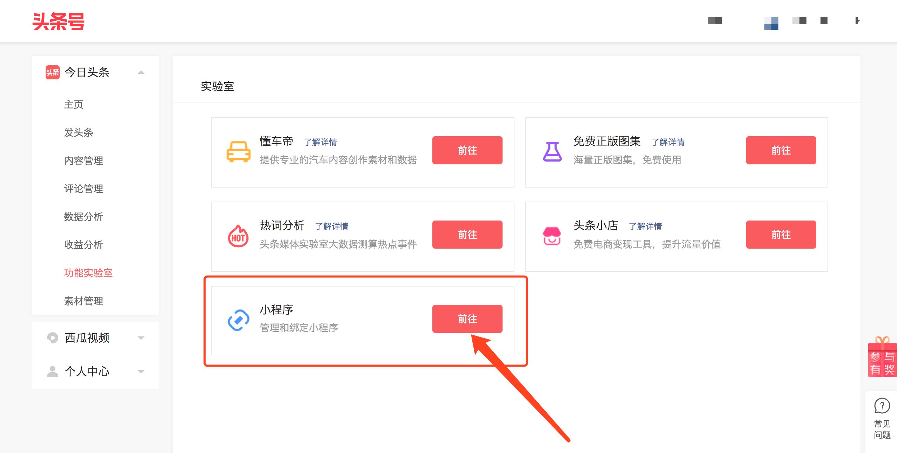Viewport: 897px width, 453px height.
Task: Select 功能实验室 in the sidebar
Action: click(88, 273)
